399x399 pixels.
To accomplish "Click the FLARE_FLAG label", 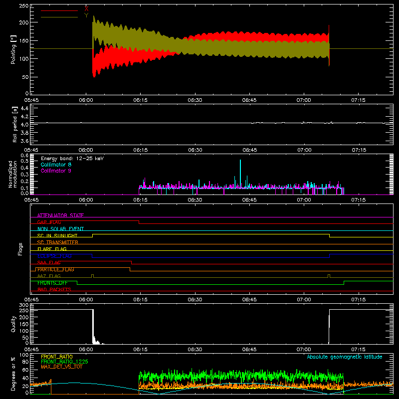I will (x=52, y=249).
